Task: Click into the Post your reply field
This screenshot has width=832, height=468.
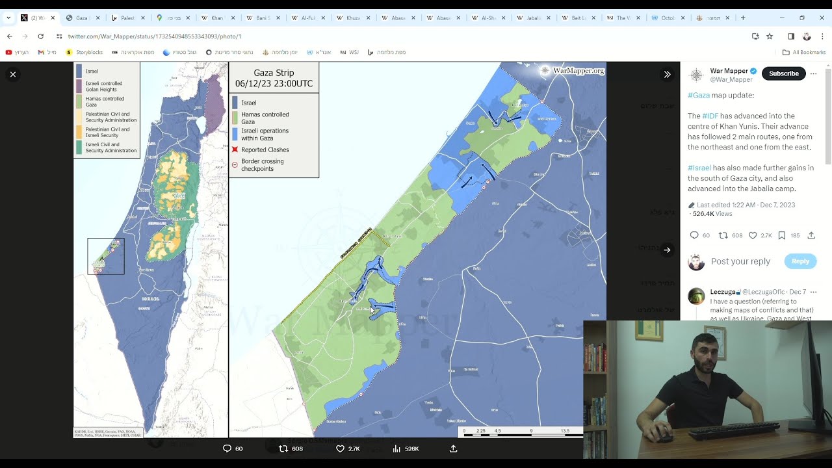Action: click(741, 261)
